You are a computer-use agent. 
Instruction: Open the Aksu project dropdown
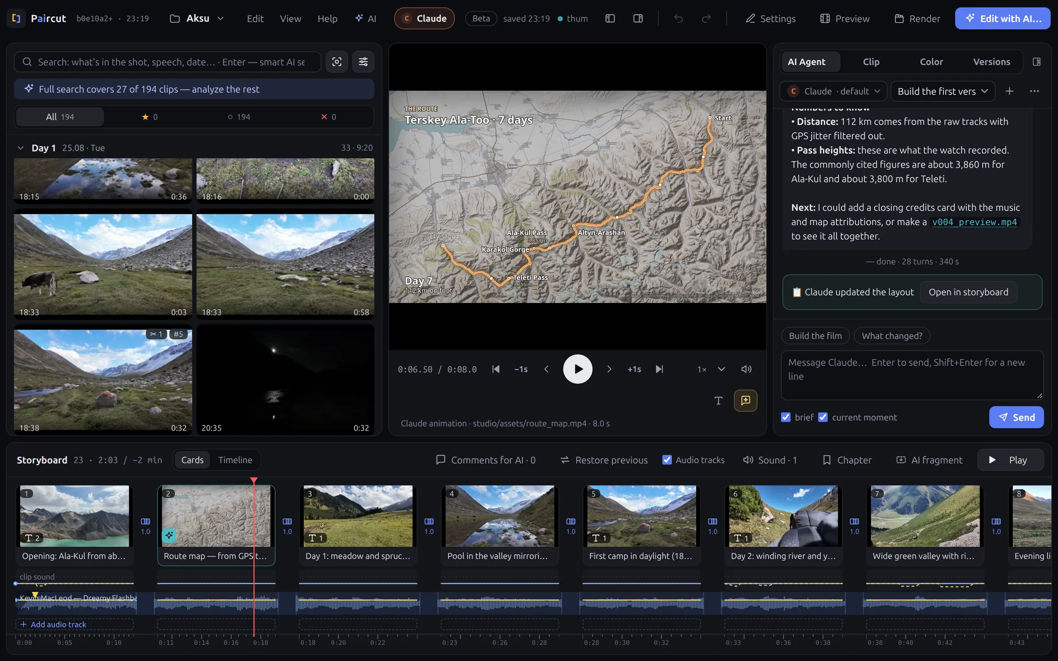click(x=197, y=19)
